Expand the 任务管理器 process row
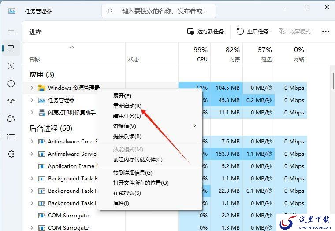This screenshot has width=335, height=231. (32, 100)
